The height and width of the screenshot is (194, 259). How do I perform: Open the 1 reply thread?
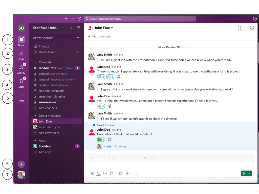(107, 146)
